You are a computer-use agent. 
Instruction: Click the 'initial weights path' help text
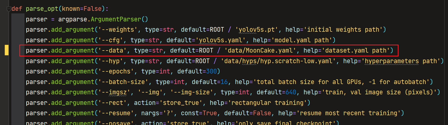coord(343,30)
